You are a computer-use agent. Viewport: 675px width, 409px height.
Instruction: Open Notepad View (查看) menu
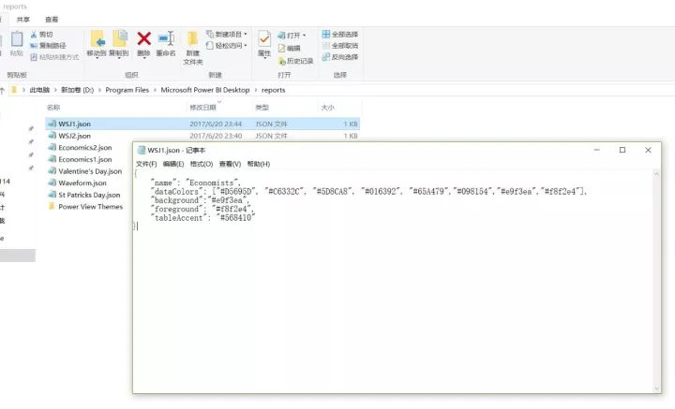coord(231,164)
